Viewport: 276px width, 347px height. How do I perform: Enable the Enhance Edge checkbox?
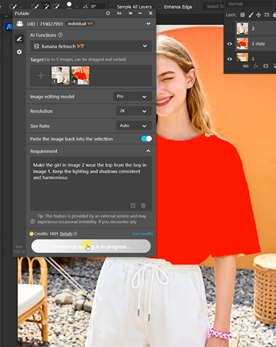tap(159, 6)
